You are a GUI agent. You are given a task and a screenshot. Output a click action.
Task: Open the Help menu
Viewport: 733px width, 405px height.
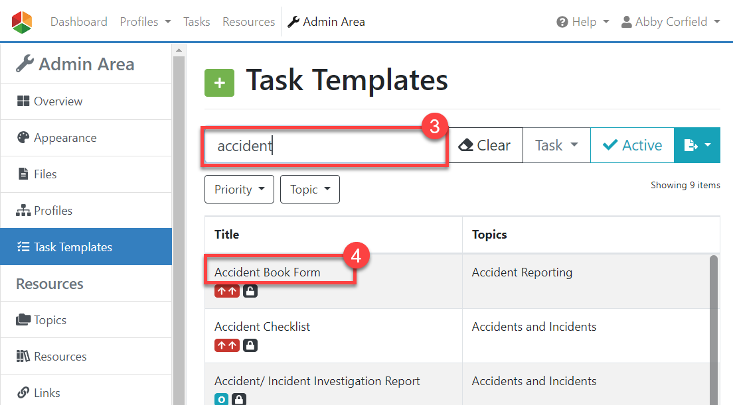(x=583, y=22)
